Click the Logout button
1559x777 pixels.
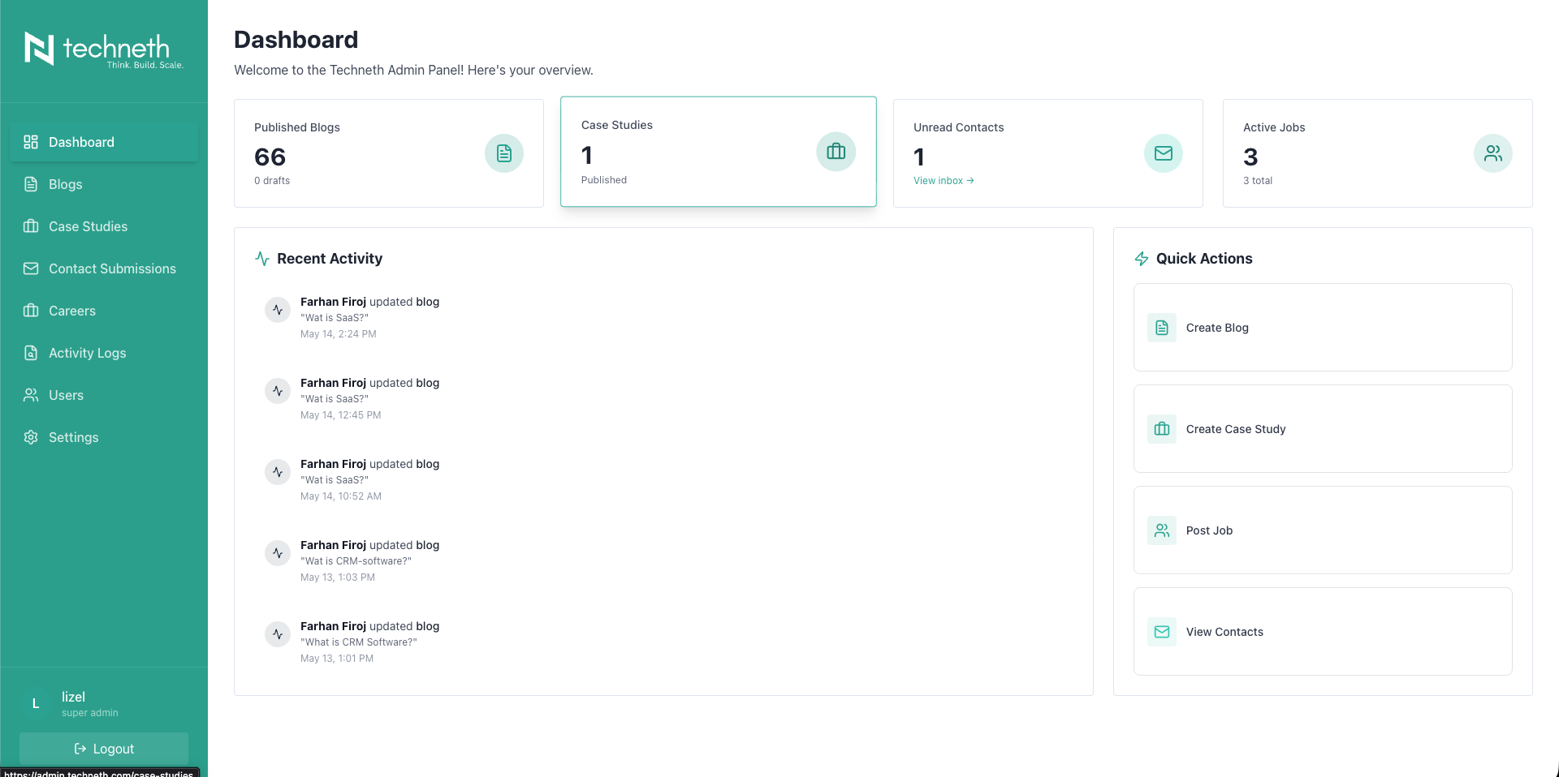click(x=104, y=749)
